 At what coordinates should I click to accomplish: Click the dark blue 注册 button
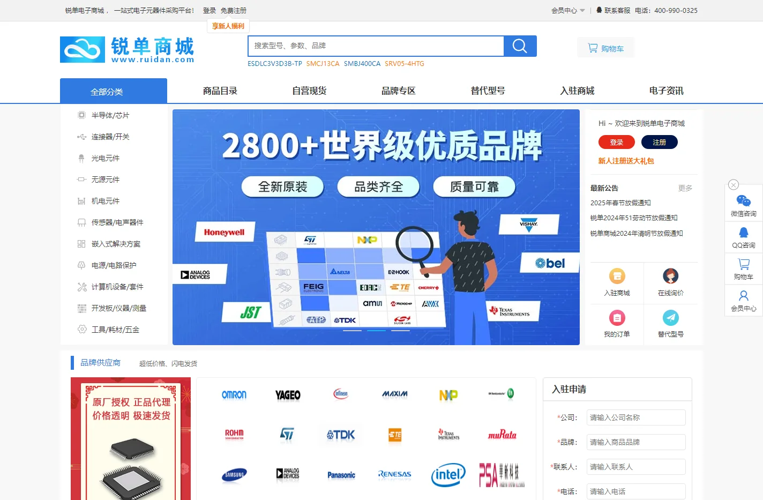(x=660, y=142)
